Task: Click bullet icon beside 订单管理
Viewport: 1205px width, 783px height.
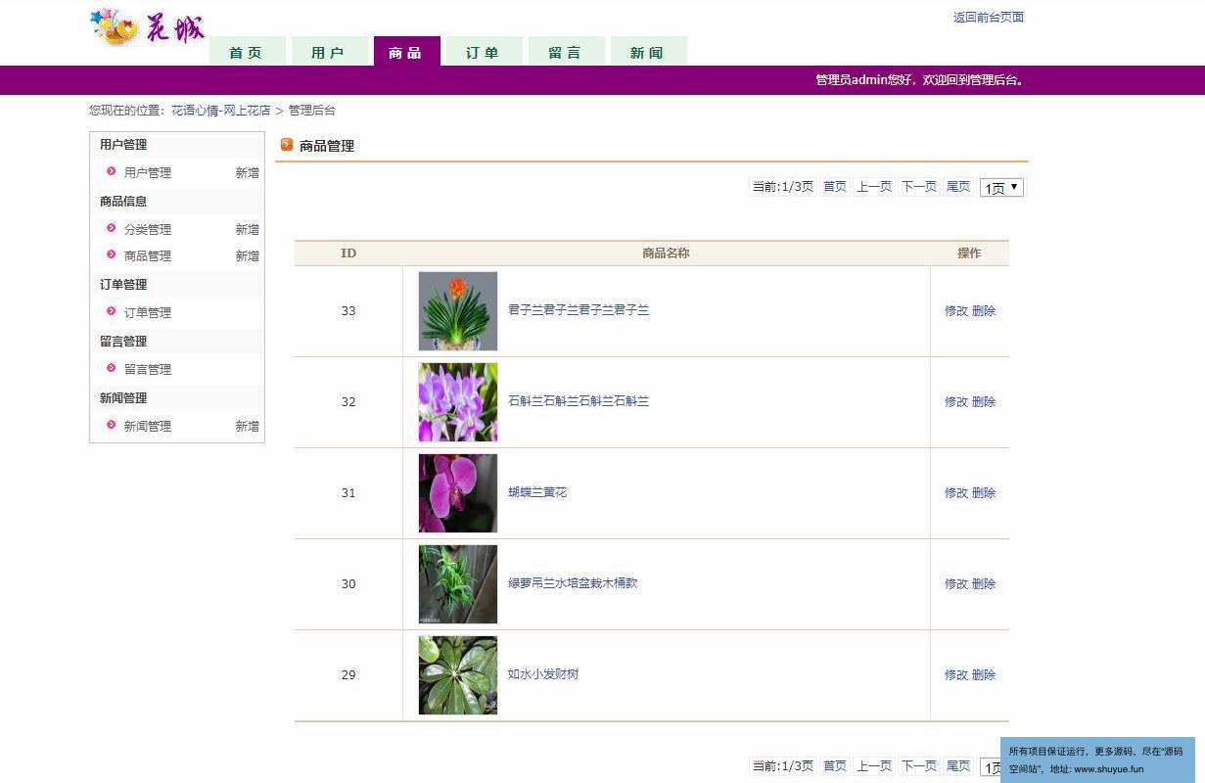Action: click(111, 311)
